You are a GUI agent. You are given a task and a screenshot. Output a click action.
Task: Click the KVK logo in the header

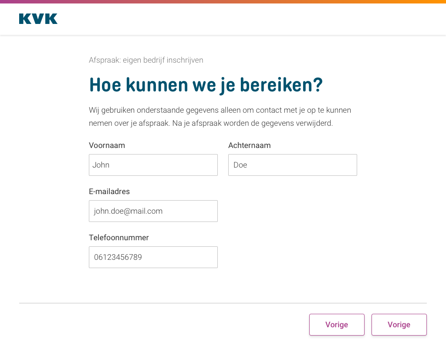38,19
